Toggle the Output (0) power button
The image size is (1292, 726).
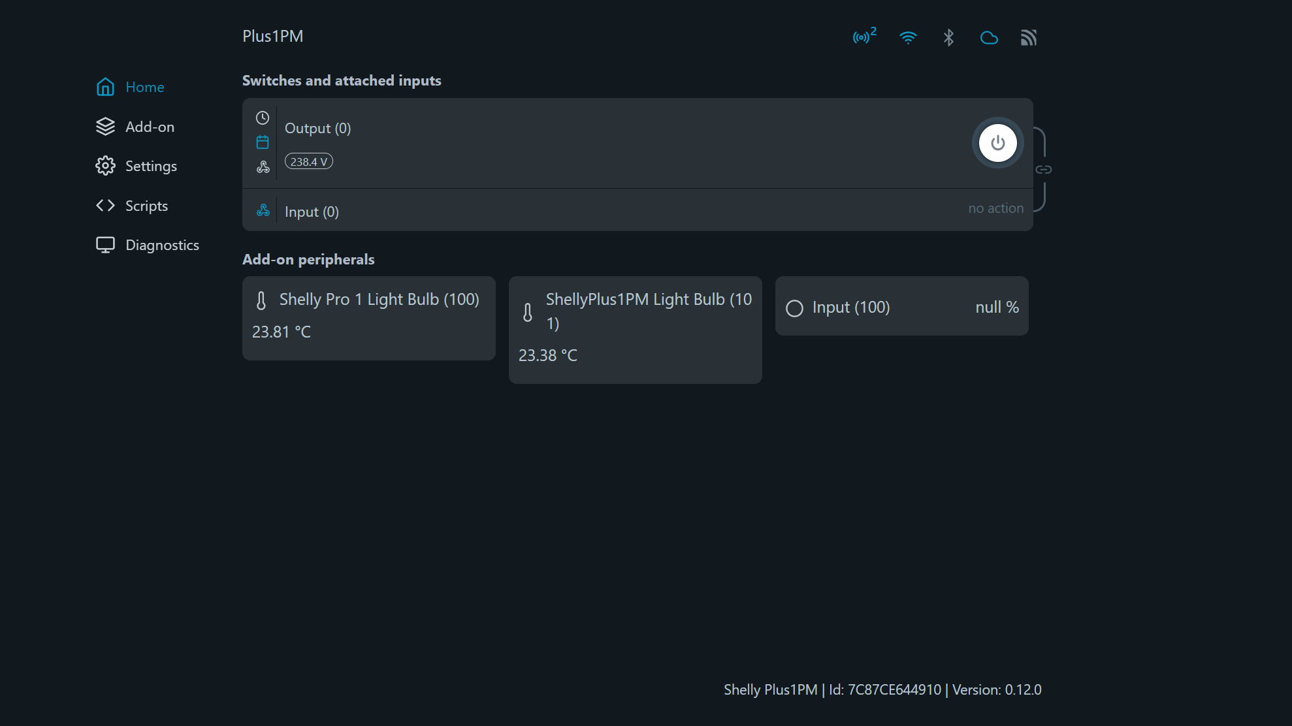coord(997,143)
